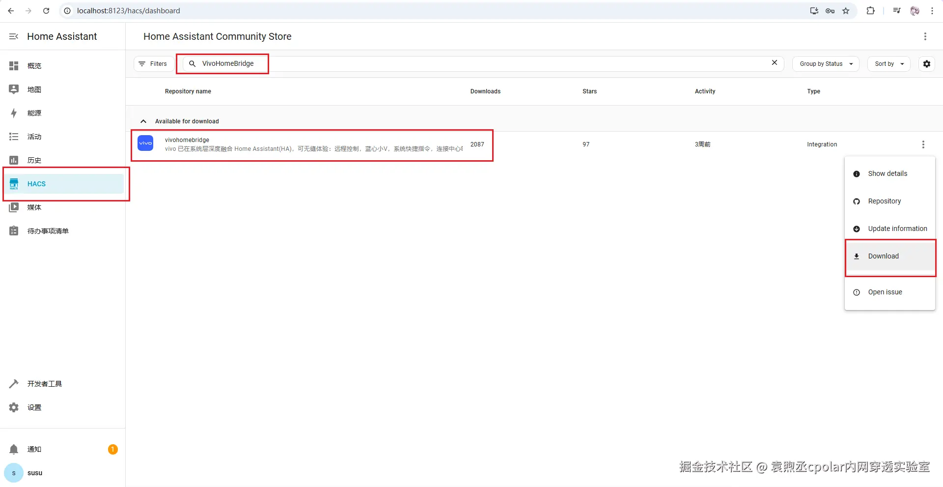
Task: Click the browser forward arrow
Action: coord(28,11)
